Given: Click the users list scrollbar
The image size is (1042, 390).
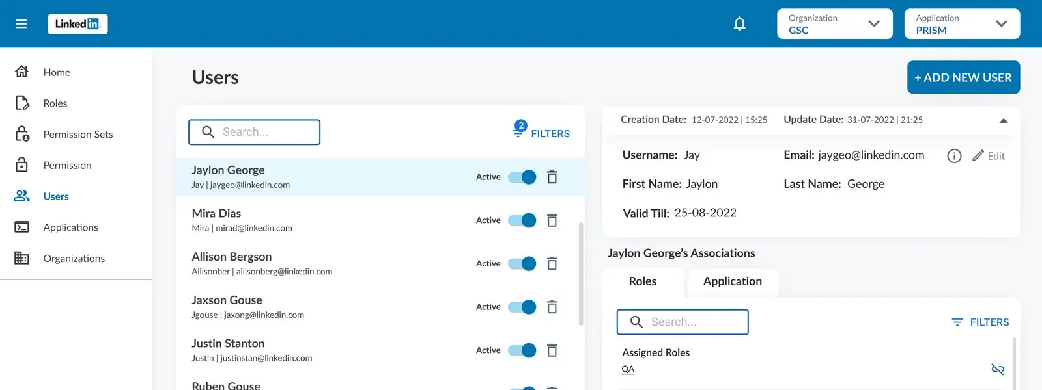Looking at the screenshot, I should 581,273.
